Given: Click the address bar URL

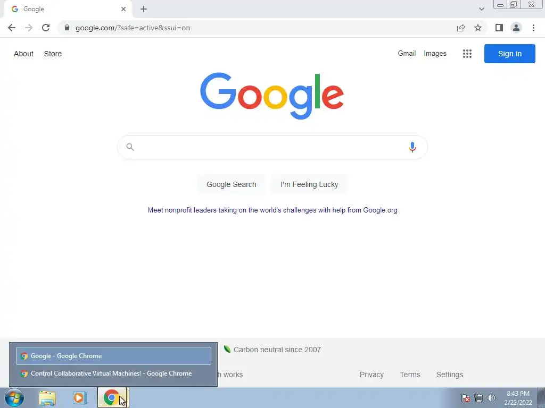Looking at the screenshot, I should pos(133,28).
